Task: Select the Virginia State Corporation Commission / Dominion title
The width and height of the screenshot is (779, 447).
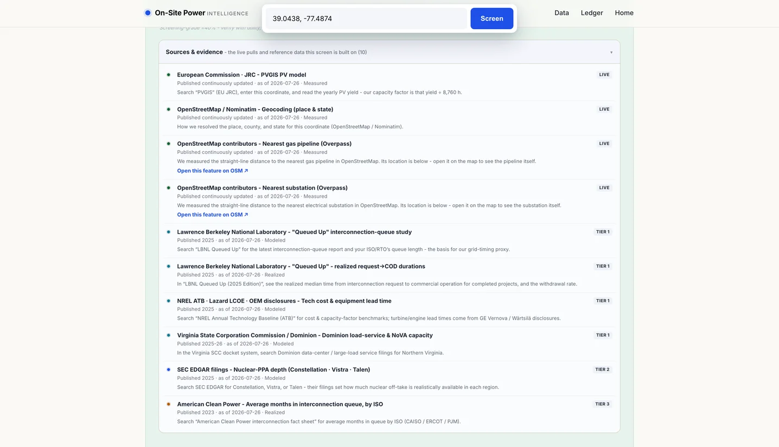Action: coord(305,335)
